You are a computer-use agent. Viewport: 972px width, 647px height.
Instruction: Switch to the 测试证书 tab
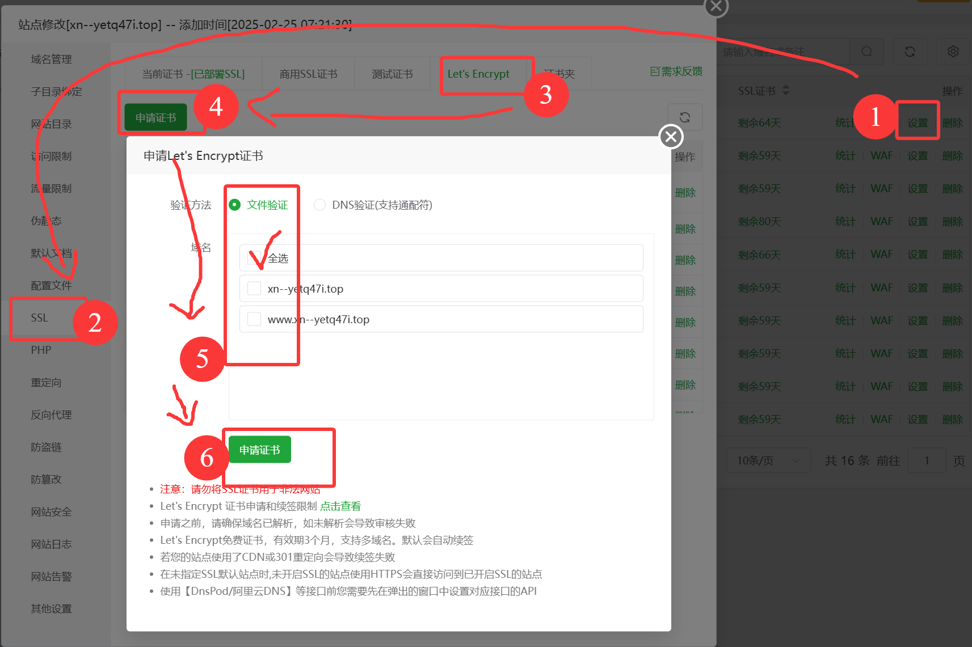[392, 74]
